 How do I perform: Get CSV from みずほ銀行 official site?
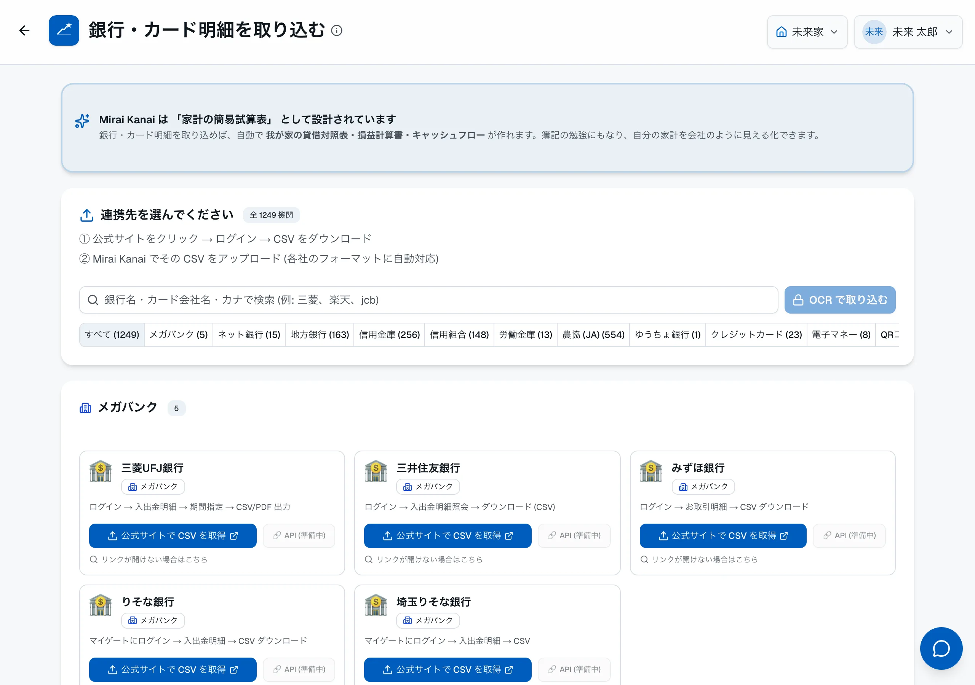[x=723, y=536]
